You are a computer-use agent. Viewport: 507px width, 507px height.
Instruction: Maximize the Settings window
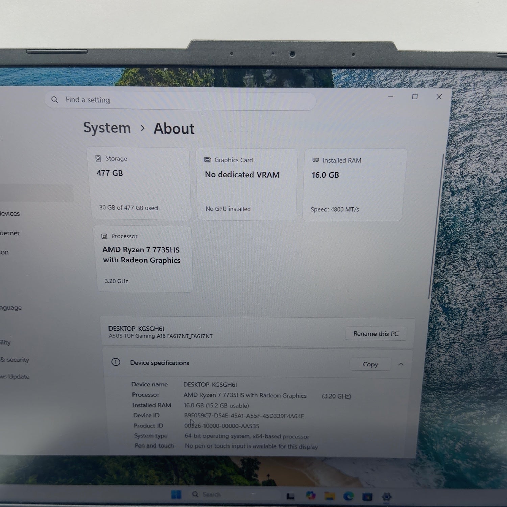click(415, 97)
